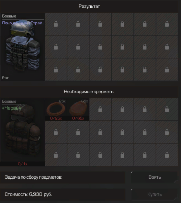Viewport: 181px width, 203px height.
Task: Click the locked slot right beside the result armor
Action: coord(56,24)
